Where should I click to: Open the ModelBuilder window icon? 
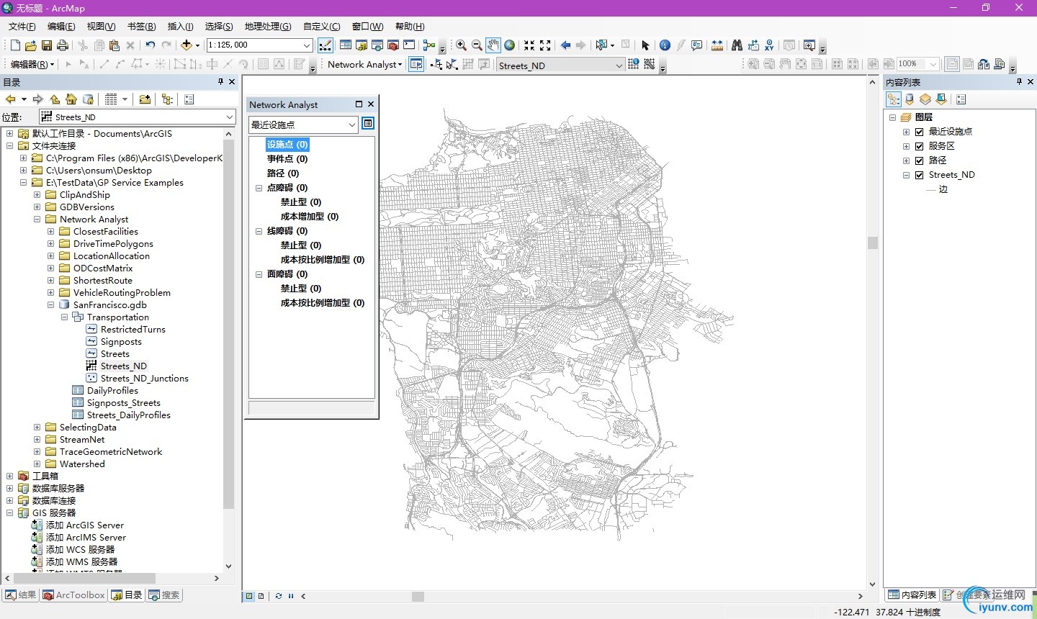429,45
